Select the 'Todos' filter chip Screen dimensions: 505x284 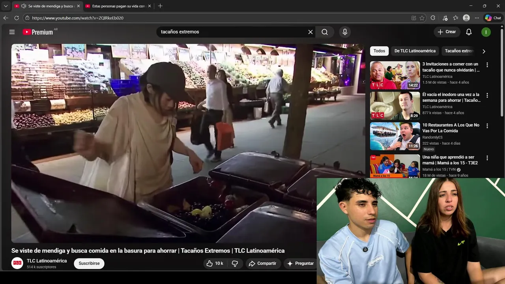[x=379, y=51]
